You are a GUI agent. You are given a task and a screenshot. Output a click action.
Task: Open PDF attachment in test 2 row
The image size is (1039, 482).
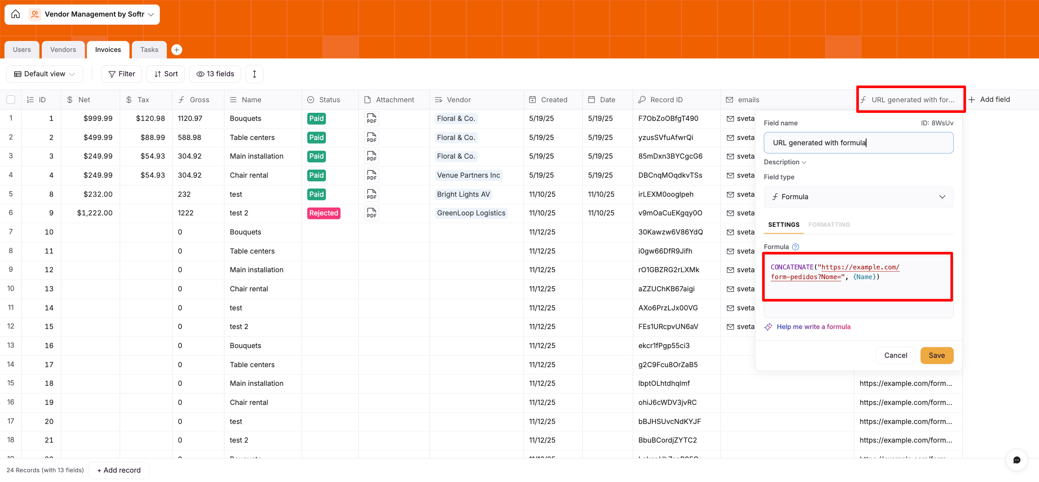(x=371, y=213)
